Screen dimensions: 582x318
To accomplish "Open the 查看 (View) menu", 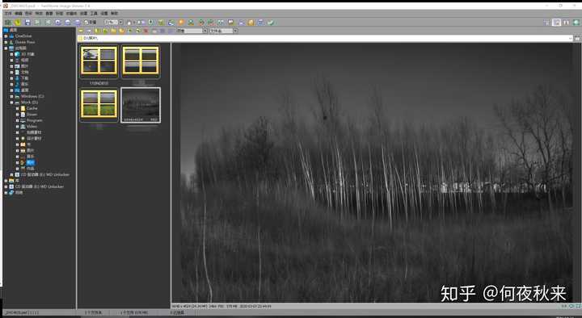I will [x=49, y=14].
